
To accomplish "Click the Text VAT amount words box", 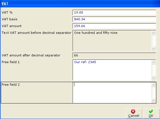I will coord(112,41).
